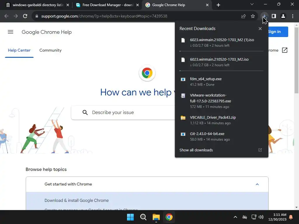The height and width of the screenshot is (224, 299).
Task: Open the notification bell in taskbar
Action: 291,217
